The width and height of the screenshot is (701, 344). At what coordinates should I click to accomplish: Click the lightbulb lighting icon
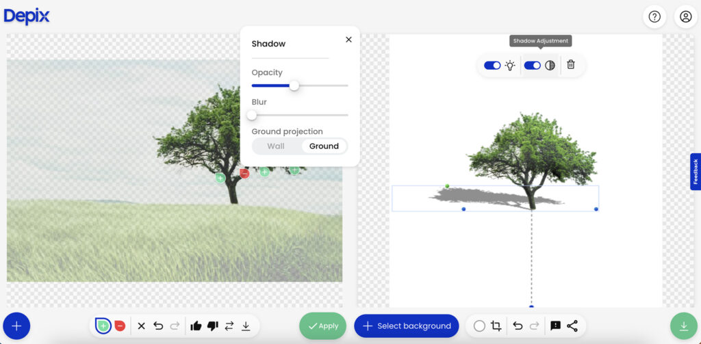click(510, 66)
